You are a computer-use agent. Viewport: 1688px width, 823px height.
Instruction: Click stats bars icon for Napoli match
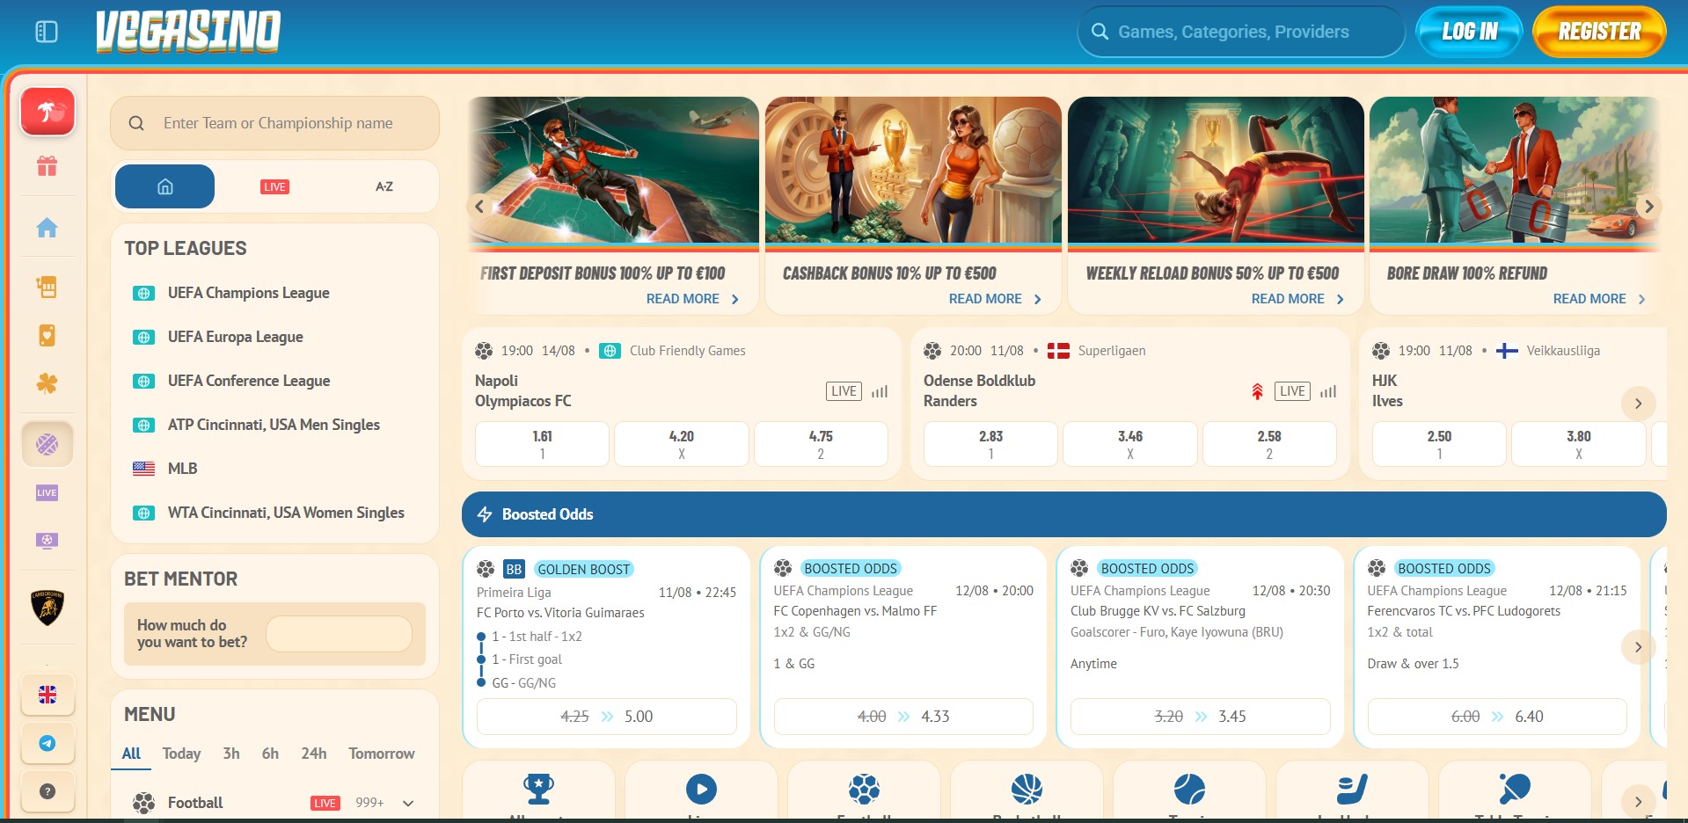coord(880,391)
